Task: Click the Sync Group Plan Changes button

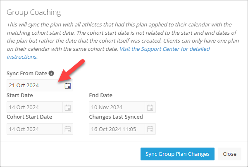Action: (177, 154)
